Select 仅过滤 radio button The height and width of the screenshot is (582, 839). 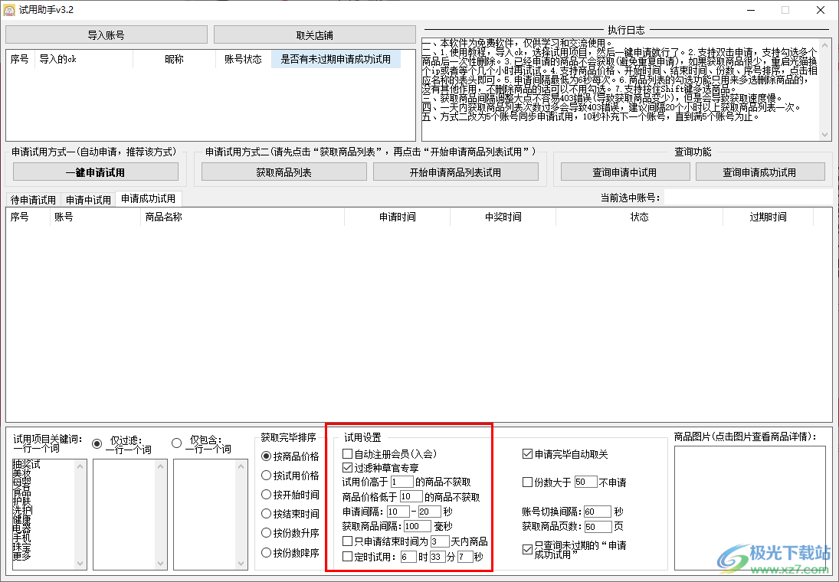[97, 443]
